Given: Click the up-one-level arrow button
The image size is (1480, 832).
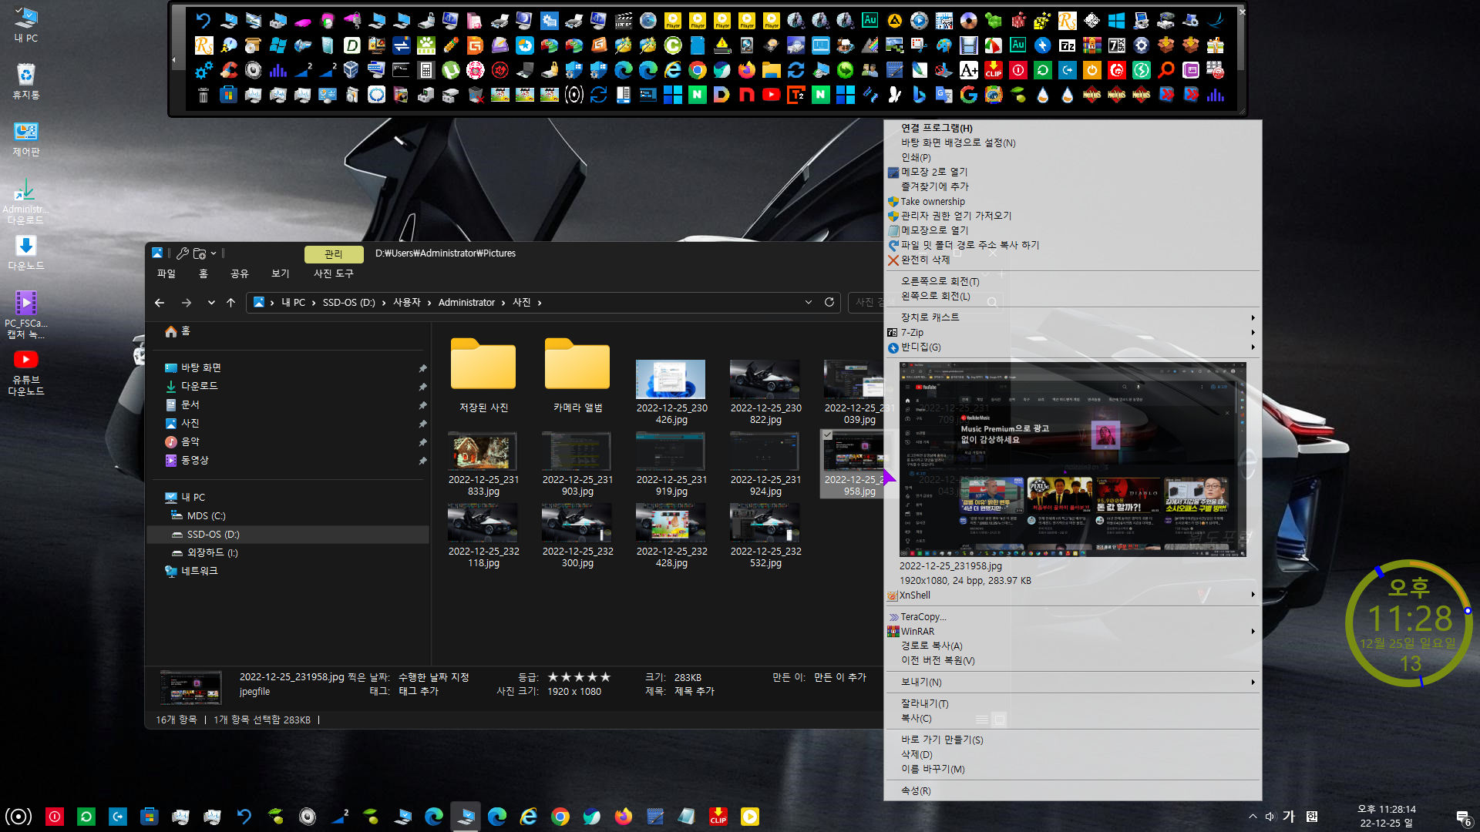Looking at the screenshot, I should click(230, 303).
